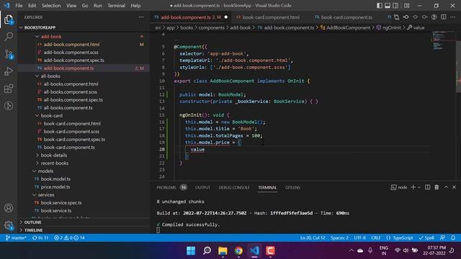Open the Run and Debug view

click(x=9, y=71)
